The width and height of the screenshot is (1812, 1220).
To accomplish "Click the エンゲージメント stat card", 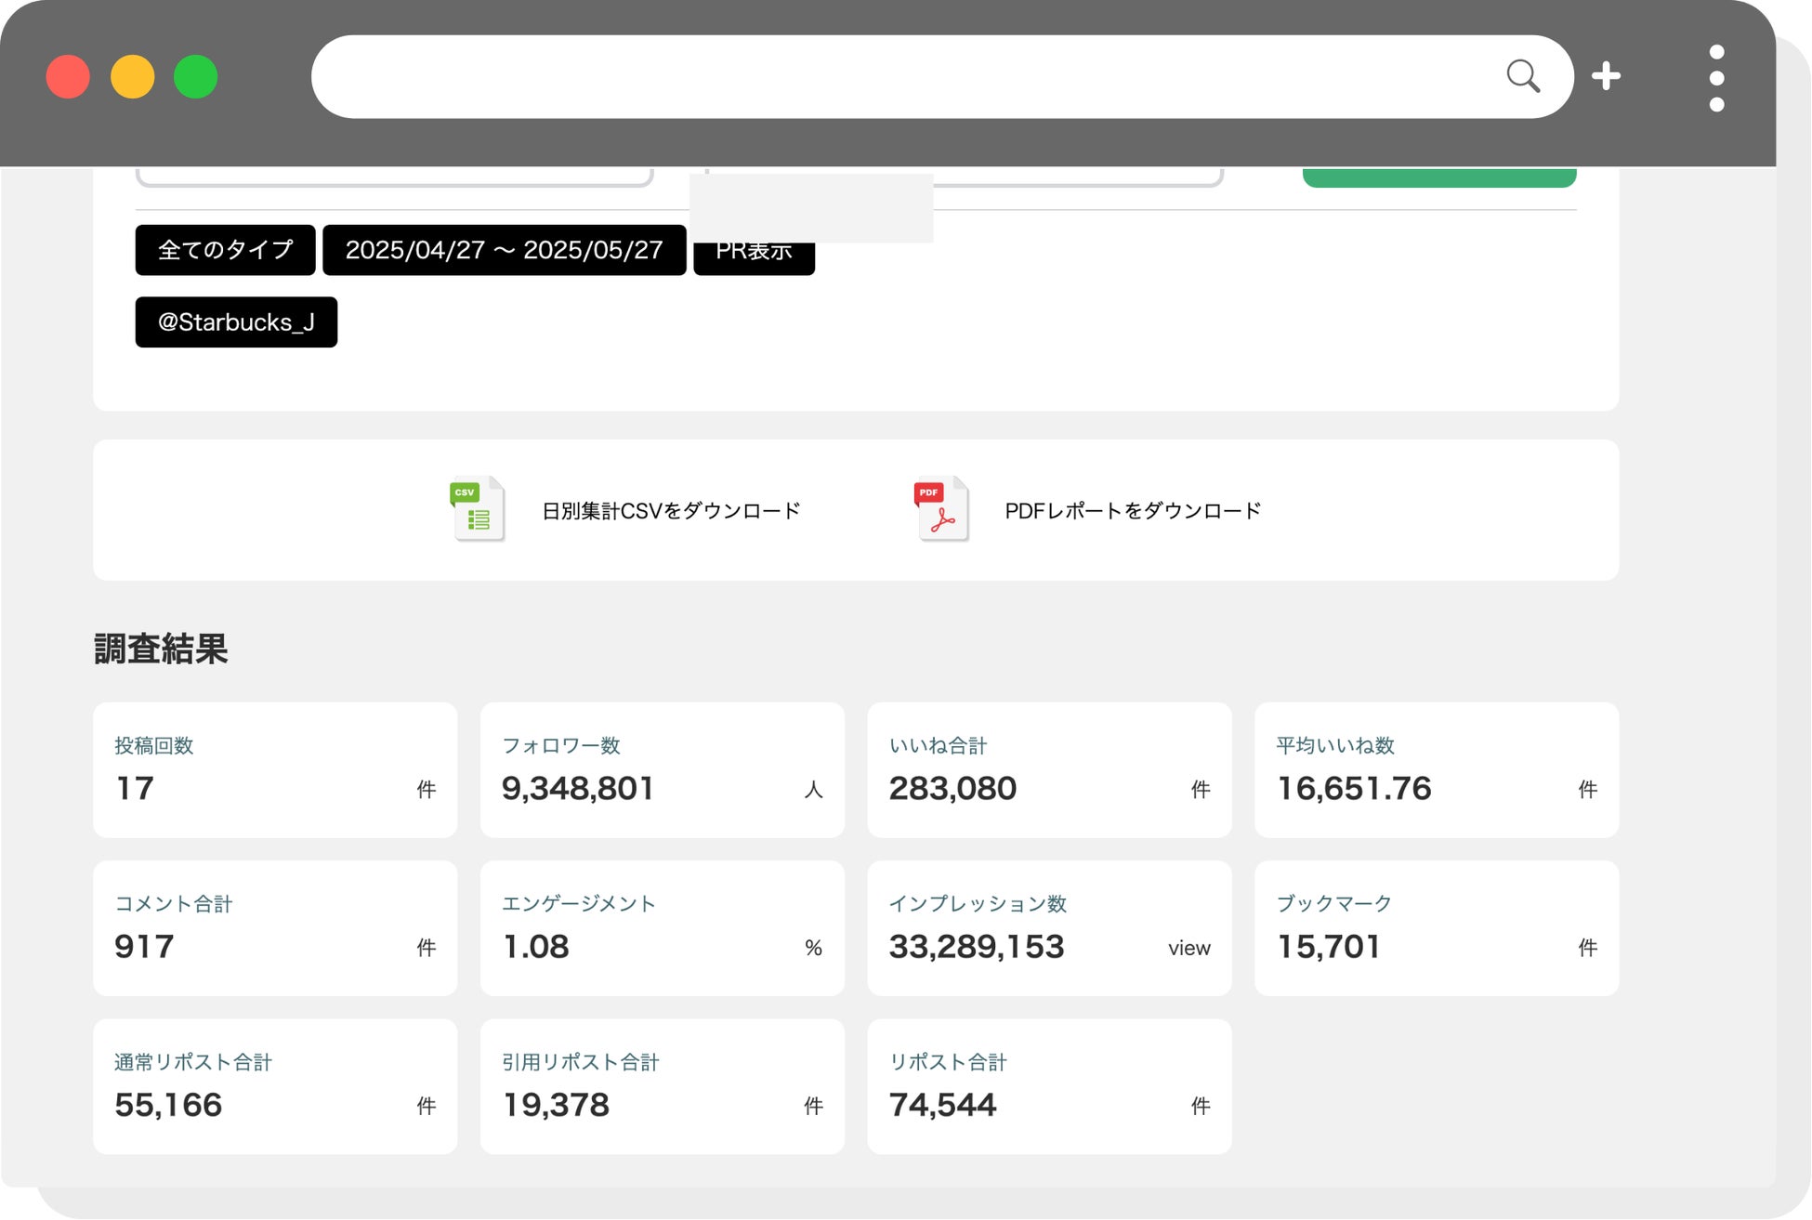I will coord(662,928).
